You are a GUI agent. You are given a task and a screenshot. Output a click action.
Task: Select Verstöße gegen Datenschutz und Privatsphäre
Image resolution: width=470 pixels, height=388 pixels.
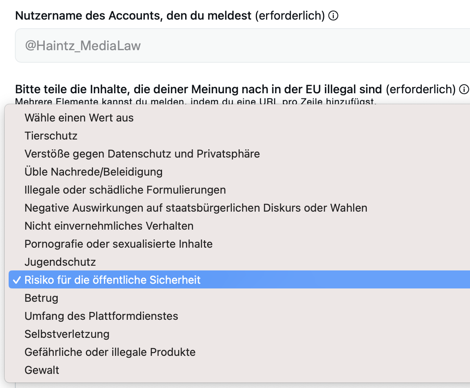coord(142,154)
